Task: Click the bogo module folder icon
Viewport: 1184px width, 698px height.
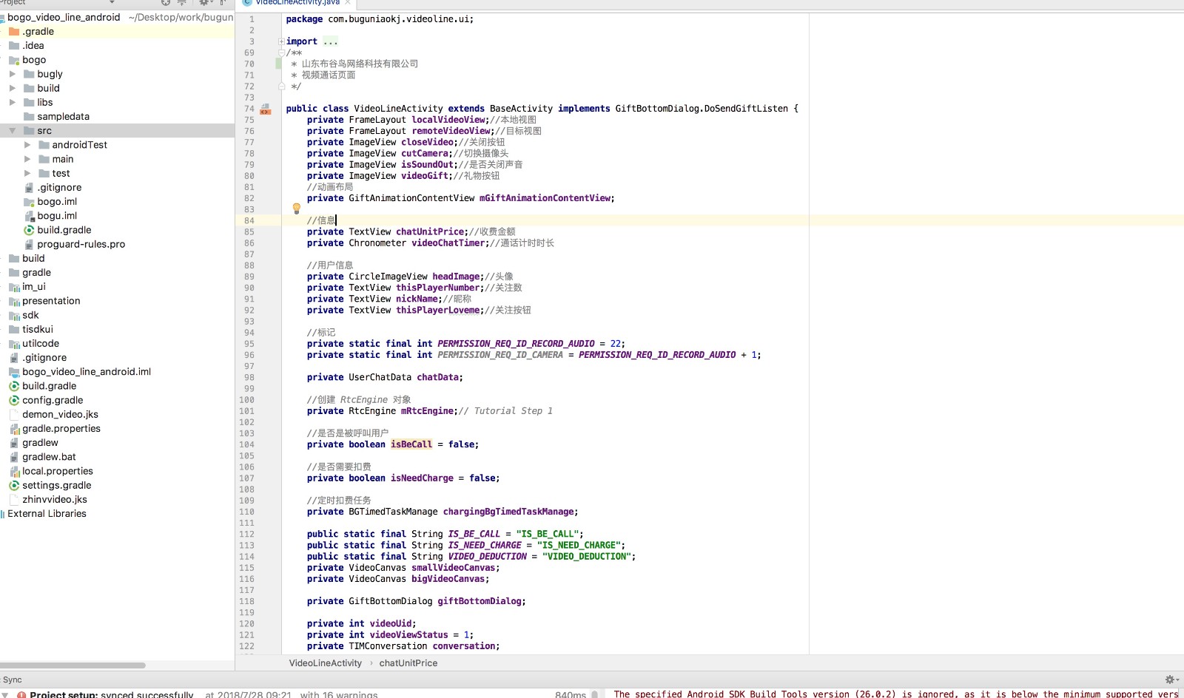Action: tap(14, 60)
